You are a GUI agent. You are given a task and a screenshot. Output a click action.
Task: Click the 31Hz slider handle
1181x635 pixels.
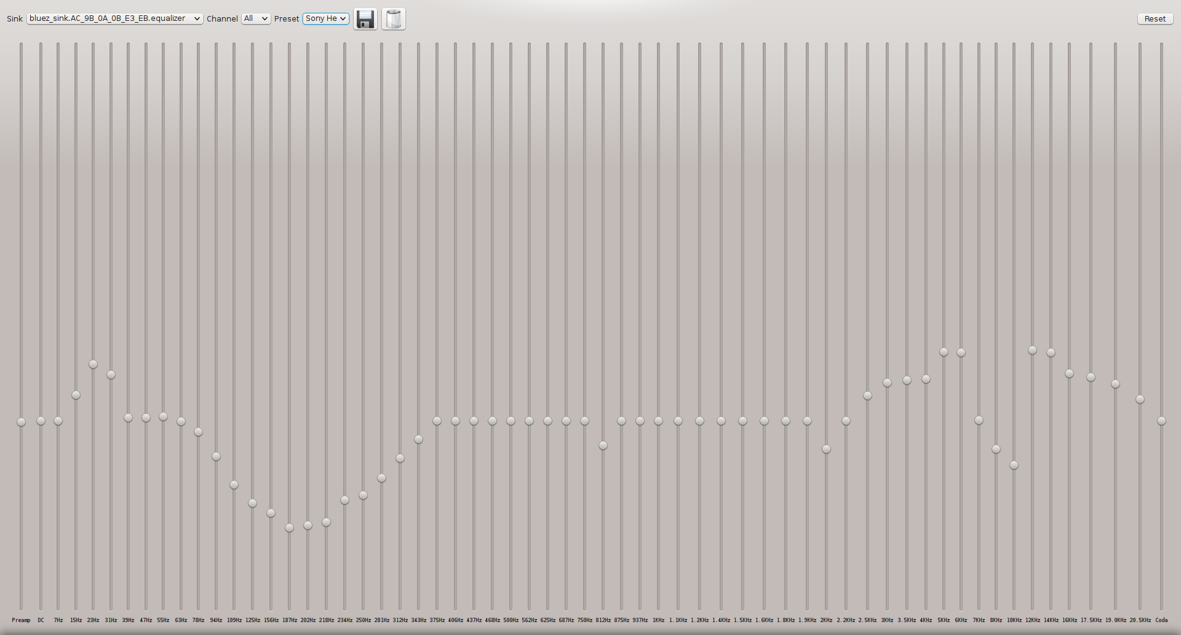tap(111, 374)
